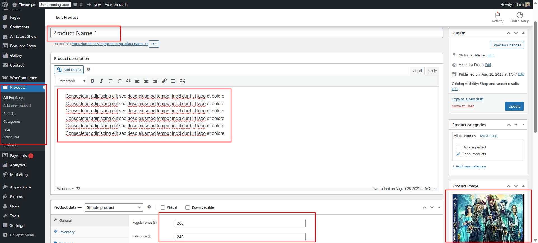
Task: Apply italic formatting in editor toolbar
Action: coord(101,81)
